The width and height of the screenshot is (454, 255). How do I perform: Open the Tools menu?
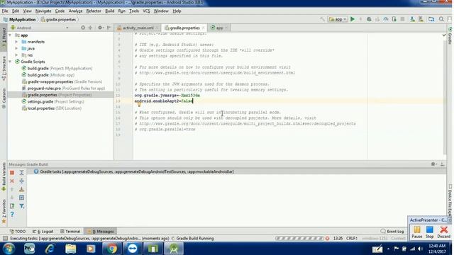134,11
